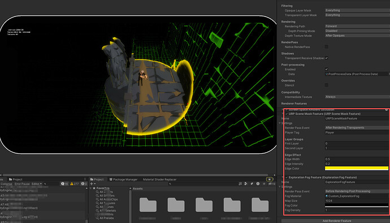Toggle Native RenderPass checkbox
Screen dimensions: 390x223
pyautogui.click(x=327, y=47)
